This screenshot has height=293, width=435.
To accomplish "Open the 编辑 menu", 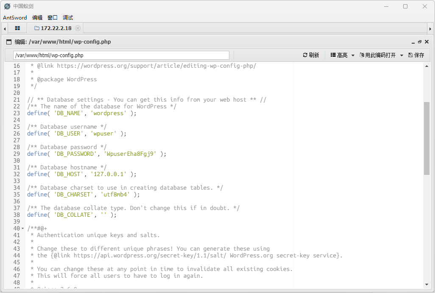I will [37, 18].
